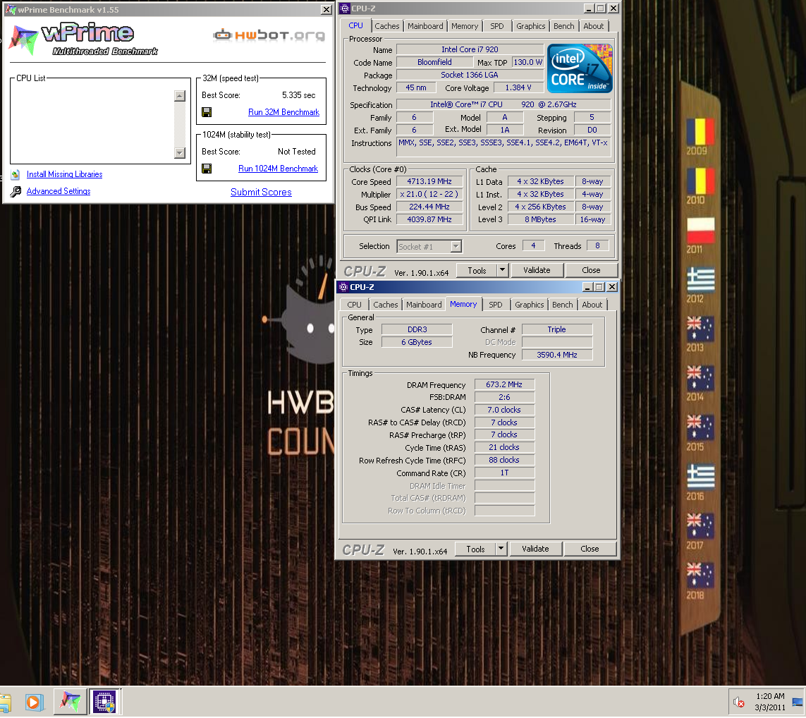Click the top CPU-Z title bar icon
Viewport: 806px width, 718px height.
pyautogui.click(x=345, y=8)
